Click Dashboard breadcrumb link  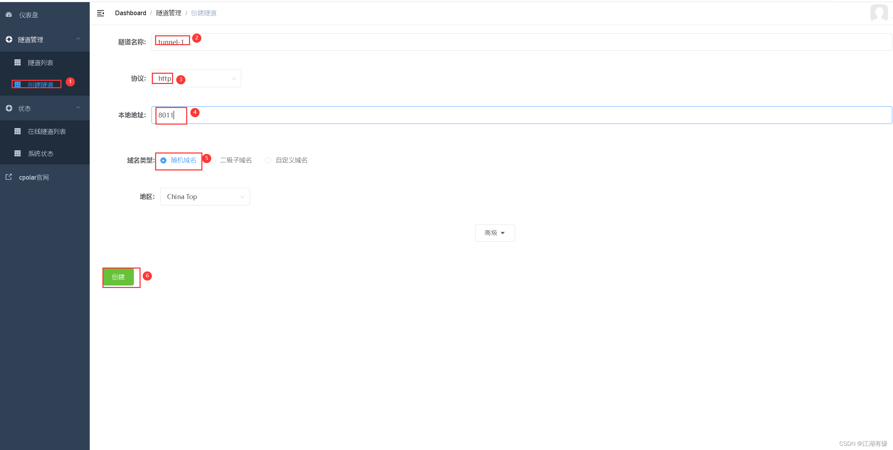(x=130, y=13)
